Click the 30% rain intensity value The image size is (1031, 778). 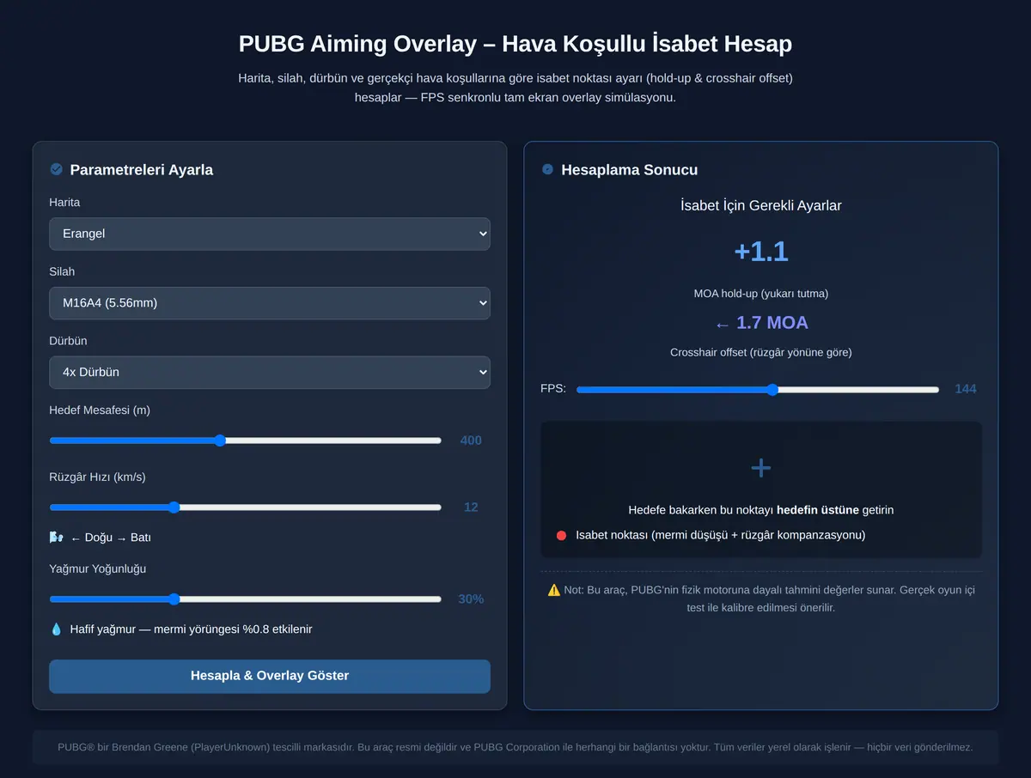pos(471,599)
